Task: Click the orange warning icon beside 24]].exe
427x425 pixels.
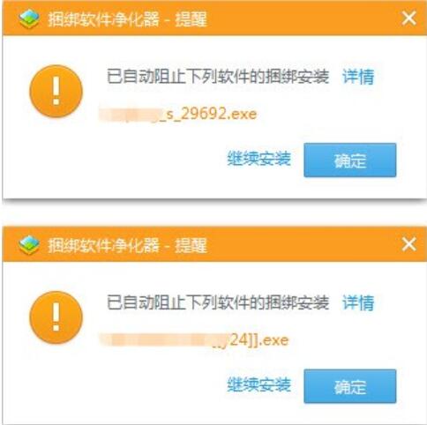Action: (56, 317)
